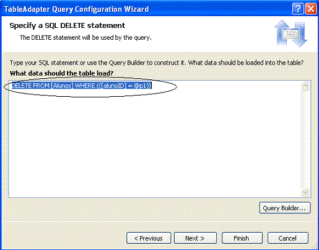Click the highlighted DELETE FROM statement text
The image size is (319, 250).
(x=82, y=86)
